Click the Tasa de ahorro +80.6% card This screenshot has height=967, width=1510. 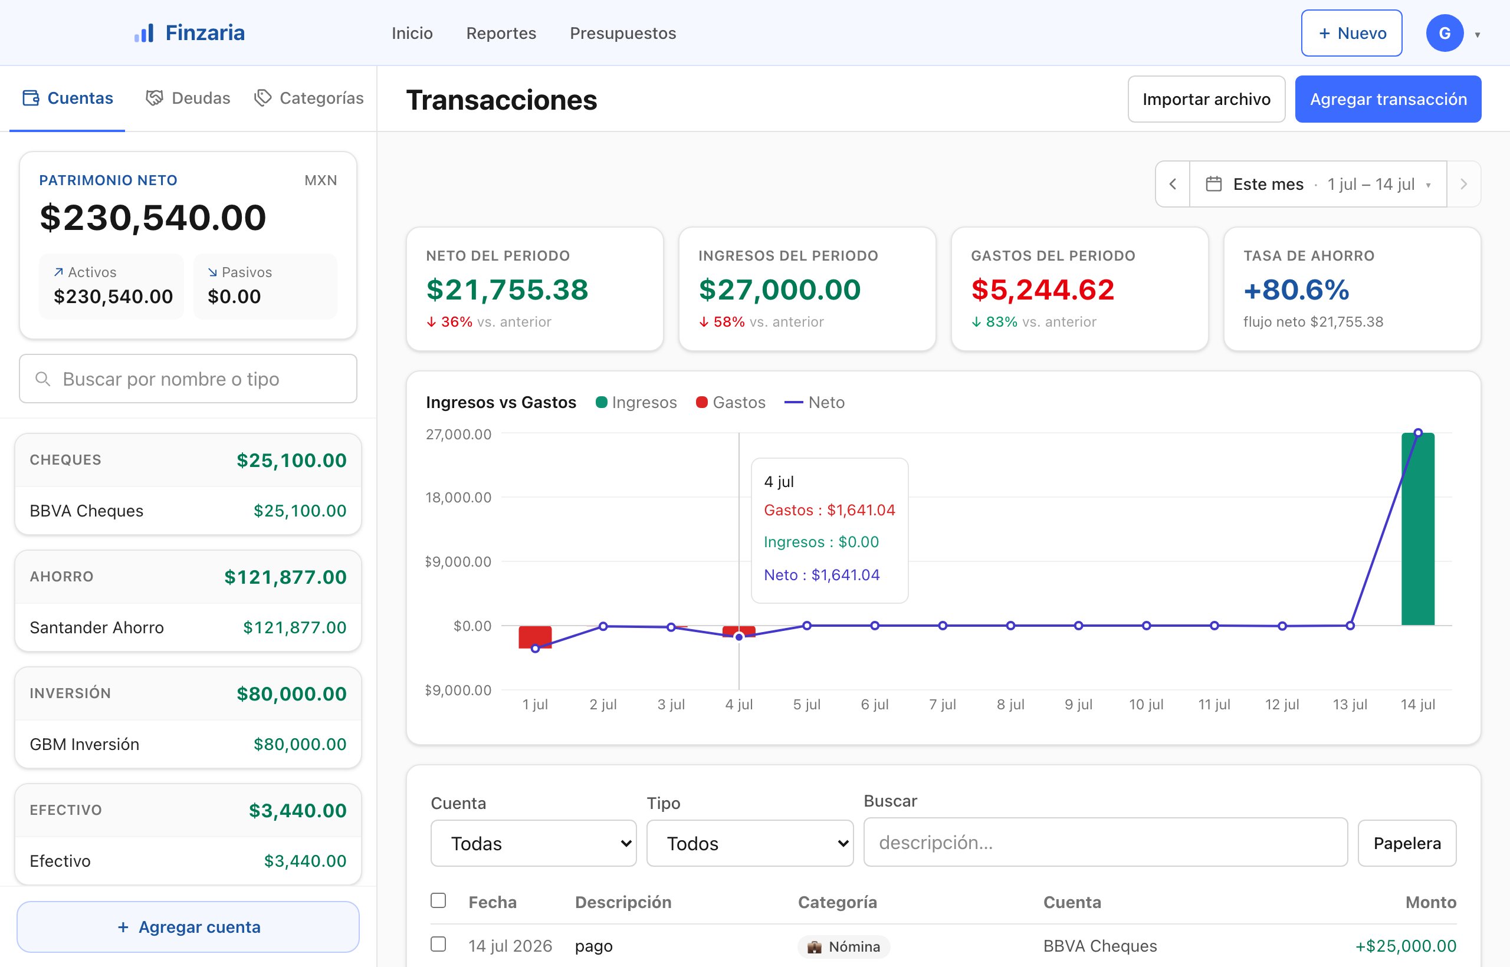(1353, 289)
